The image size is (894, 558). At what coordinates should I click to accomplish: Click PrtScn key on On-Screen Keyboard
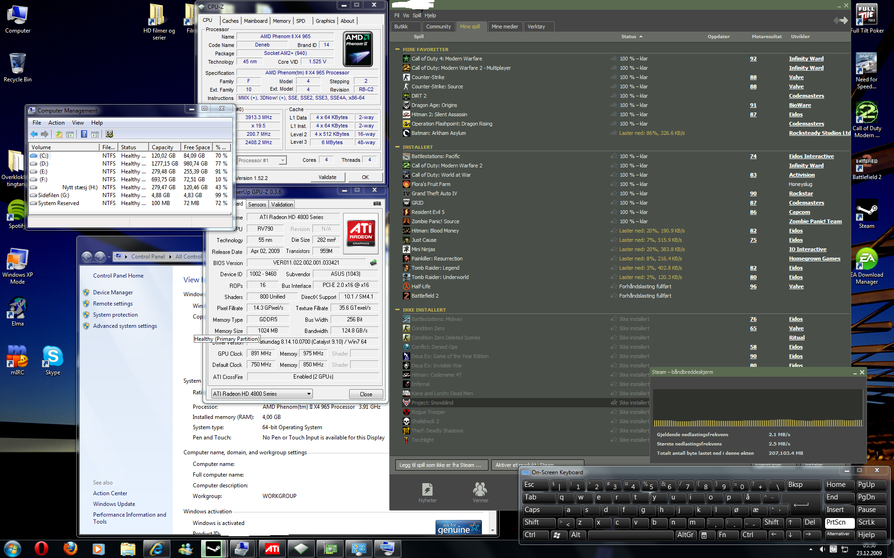tap(840, 523)
